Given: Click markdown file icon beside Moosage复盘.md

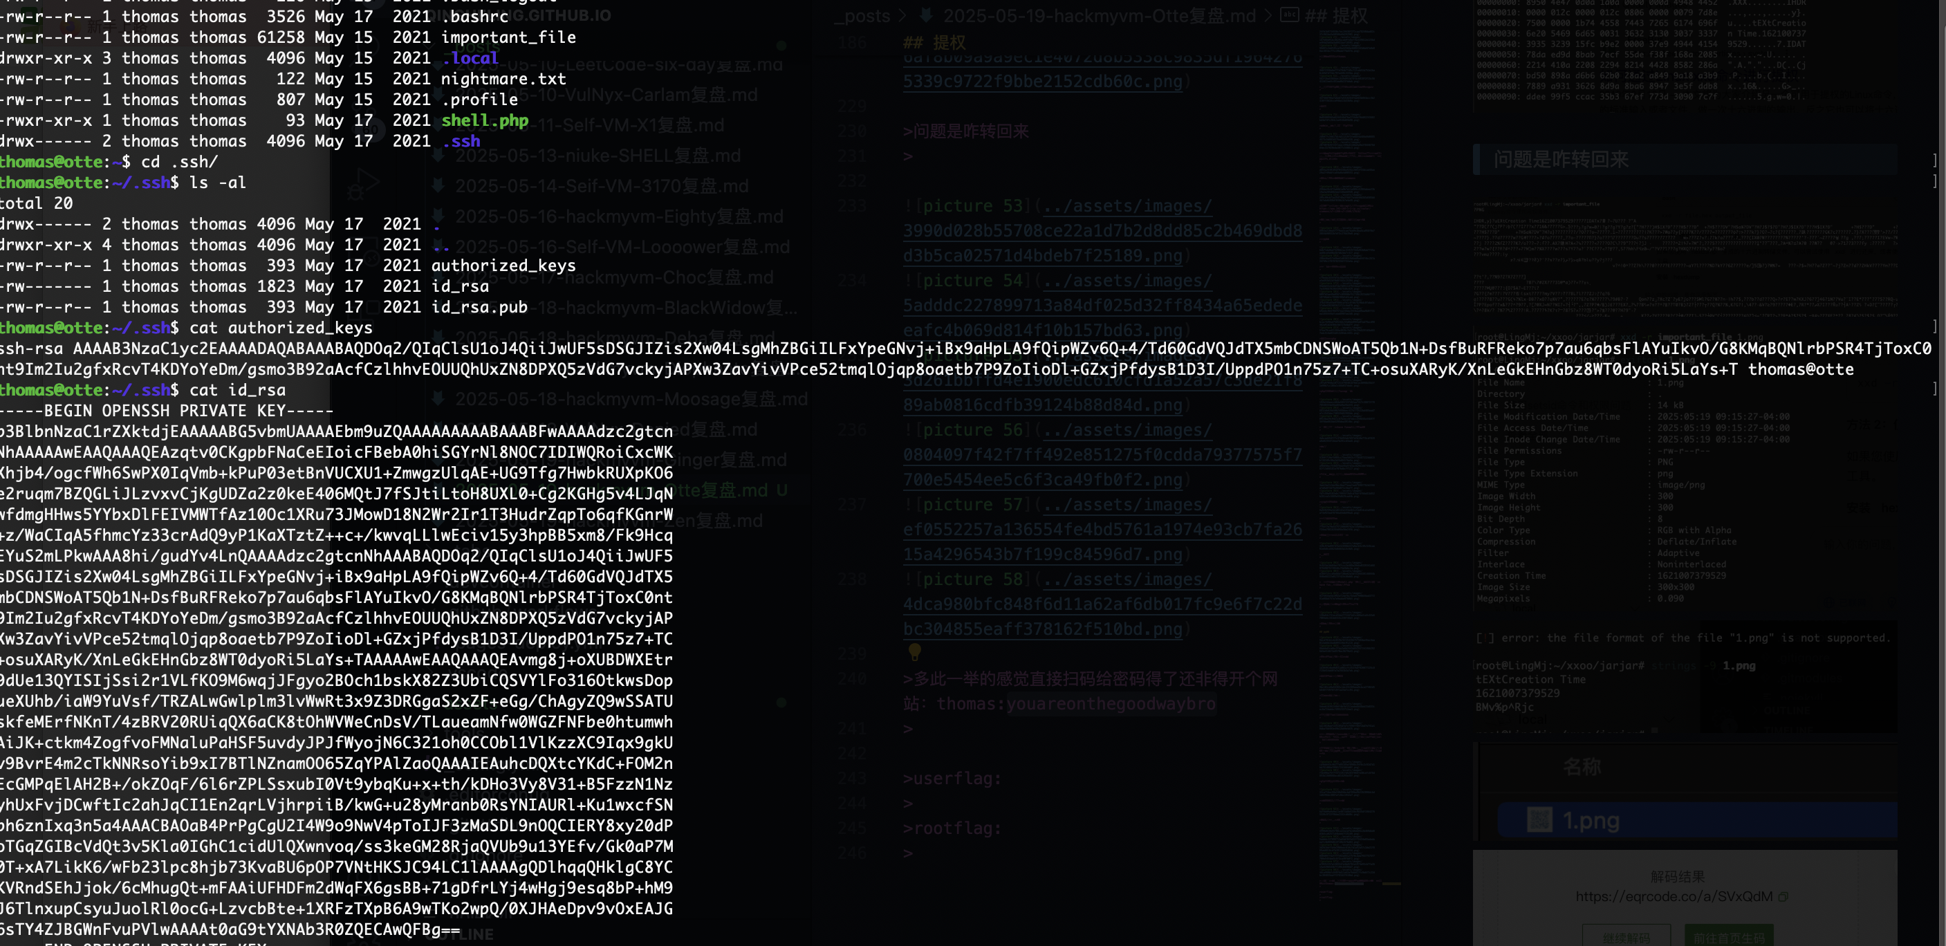Looking at the screenshot, I should coord(438,398).
